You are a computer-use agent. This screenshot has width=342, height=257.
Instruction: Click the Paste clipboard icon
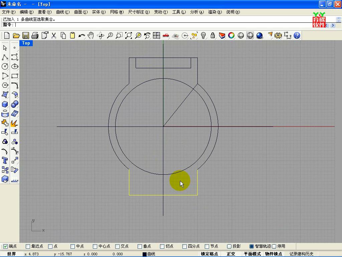tap(72, 35)
